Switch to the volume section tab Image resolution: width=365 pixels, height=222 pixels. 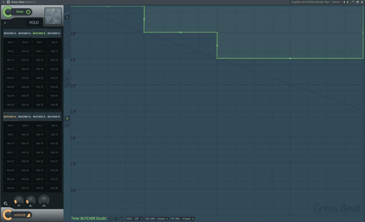pyautogui.click(x=17, y=215)
